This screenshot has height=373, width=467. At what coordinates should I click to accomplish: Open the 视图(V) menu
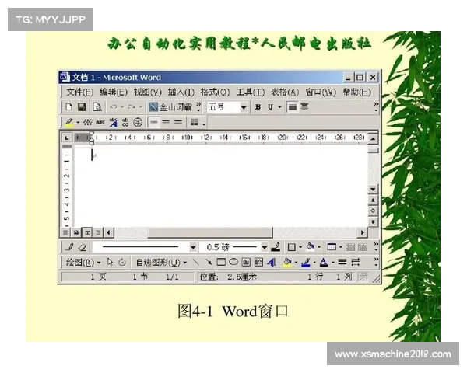[147, 92]
